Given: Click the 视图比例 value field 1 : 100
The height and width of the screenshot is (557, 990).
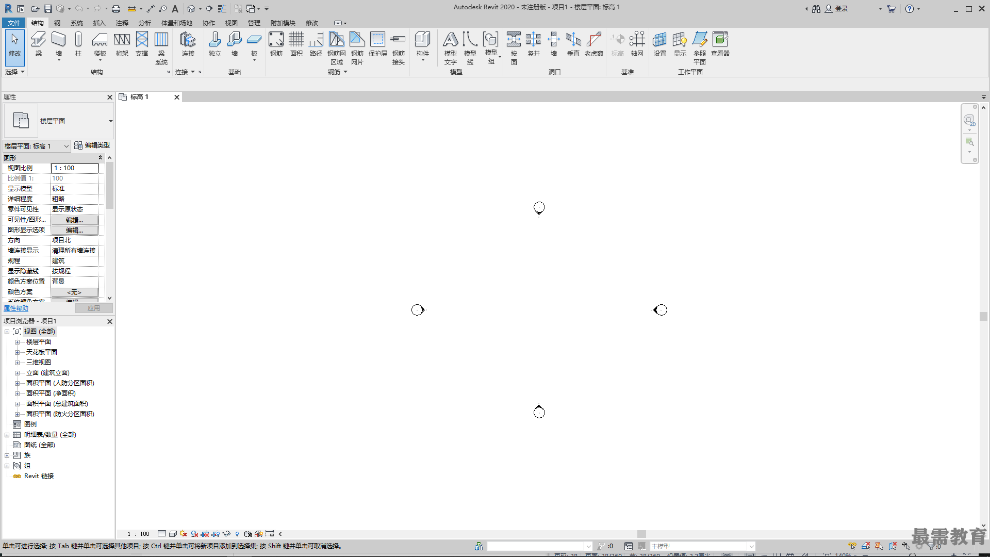Looking at the screenshot, I should [75, 168].
